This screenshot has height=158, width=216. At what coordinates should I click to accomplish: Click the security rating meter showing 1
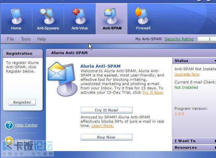click(207, 39)
